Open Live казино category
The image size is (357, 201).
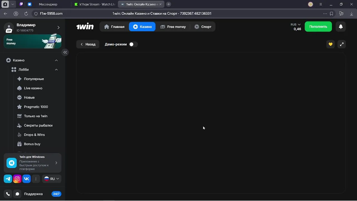[33, 88]
